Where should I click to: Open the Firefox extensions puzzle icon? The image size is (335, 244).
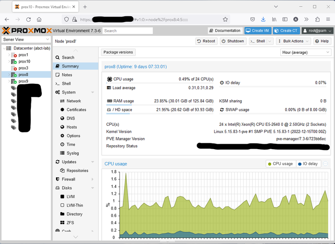[x=317, y=19]
